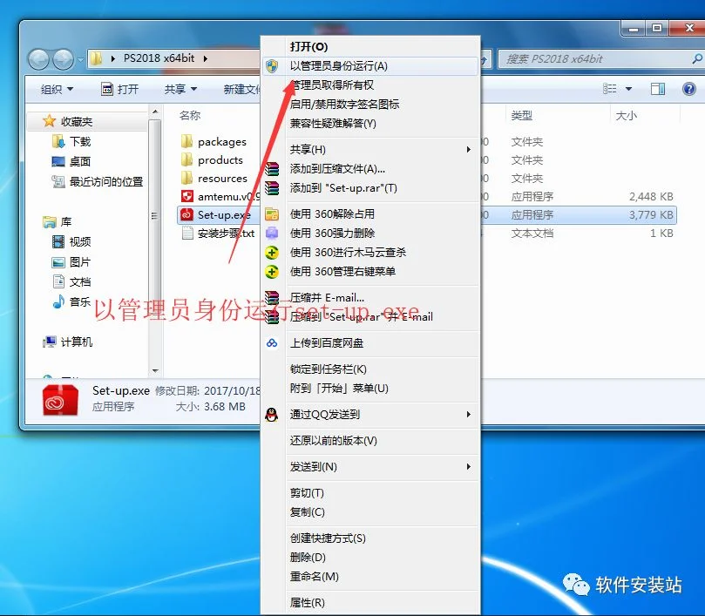Open recent pages dropdown beside Forward button
This screenshot has width=705, height=616.
80,59
